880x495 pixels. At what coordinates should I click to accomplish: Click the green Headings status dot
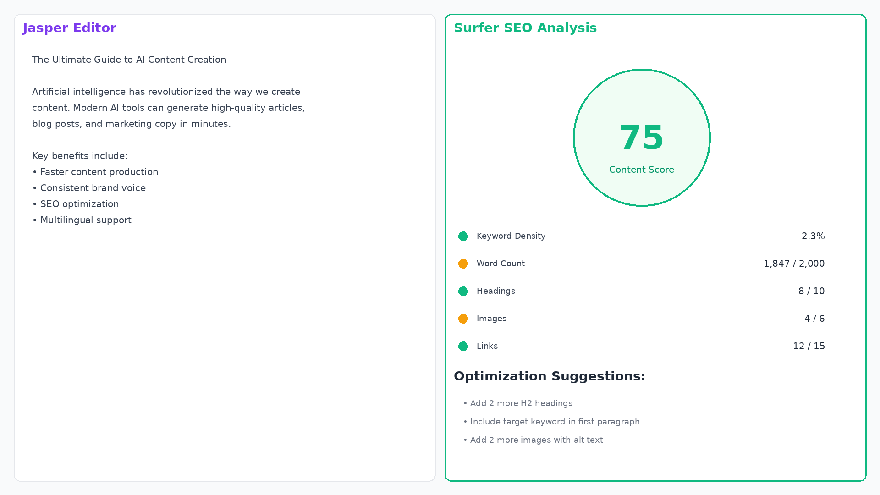463,291
